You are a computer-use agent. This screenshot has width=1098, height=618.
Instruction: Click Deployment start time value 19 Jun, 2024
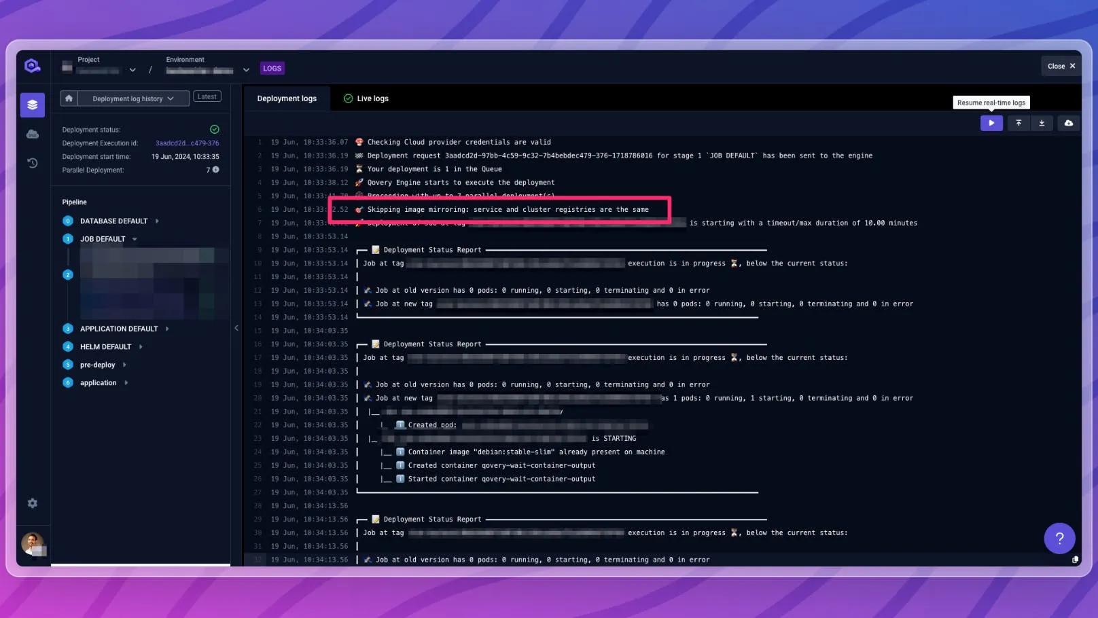[x=185, y=157]
